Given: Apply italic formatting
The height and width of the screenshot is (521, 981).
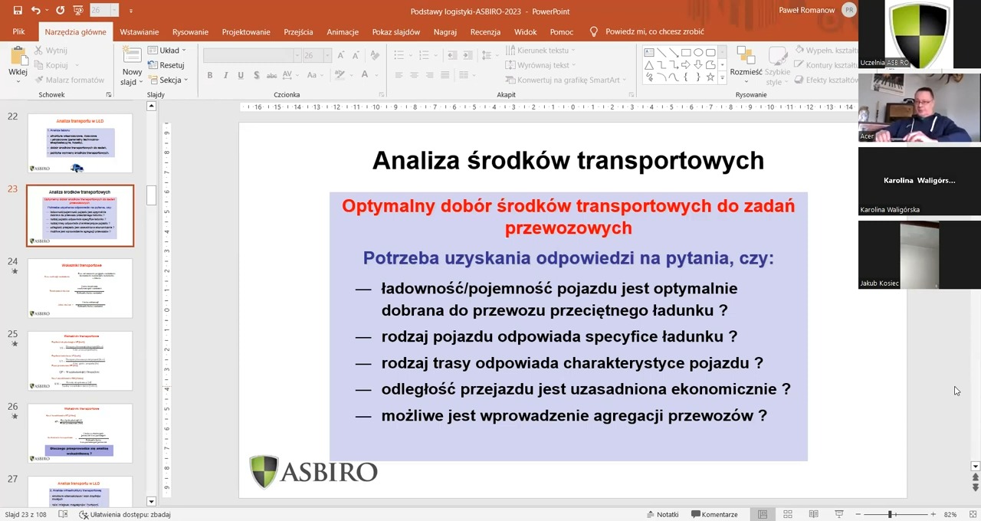Looking at the screenshot, I should pos(225,75).
